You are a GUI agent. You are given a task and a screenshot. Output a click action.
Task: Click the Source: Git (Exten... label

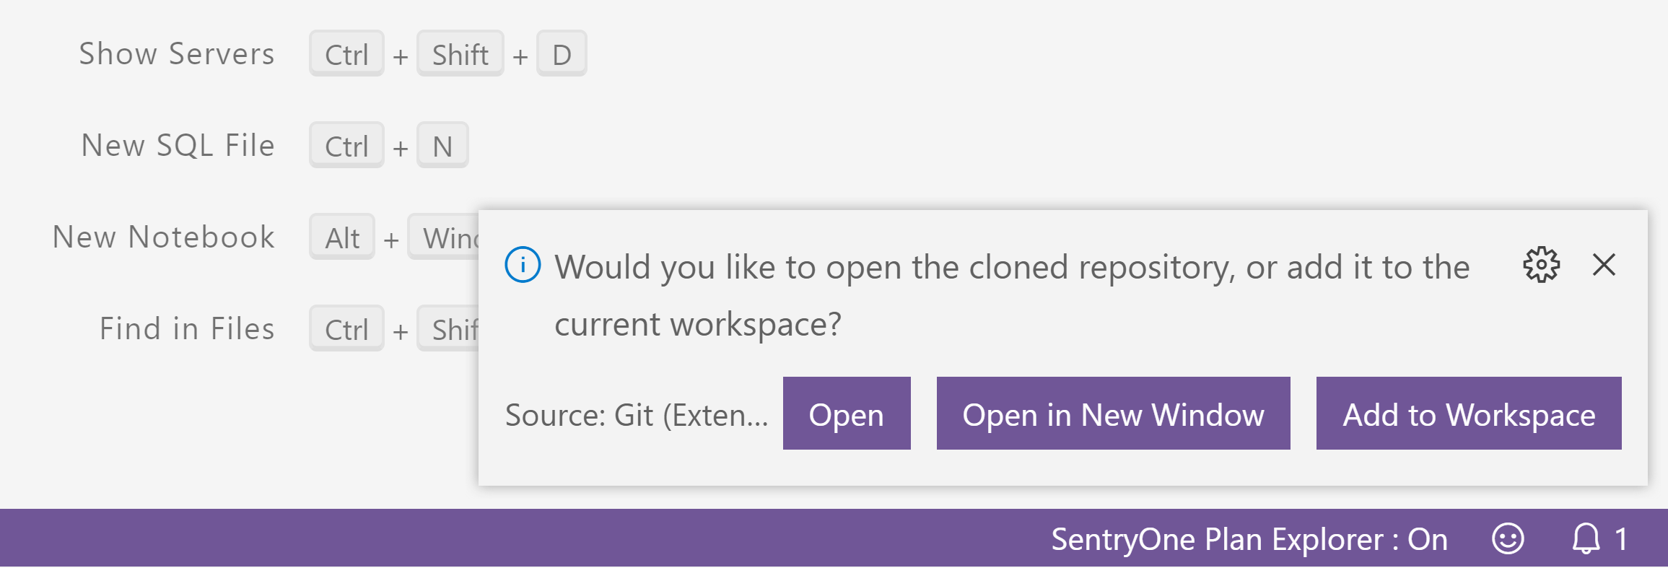pyautogui.click(x=637, y=415)
